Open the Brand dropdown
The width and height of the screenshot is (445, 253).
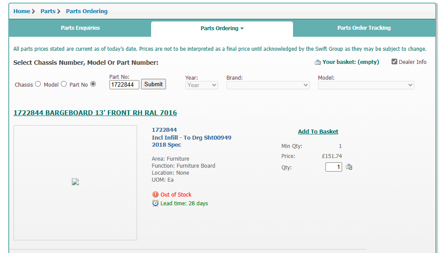[x=268, y=85]
